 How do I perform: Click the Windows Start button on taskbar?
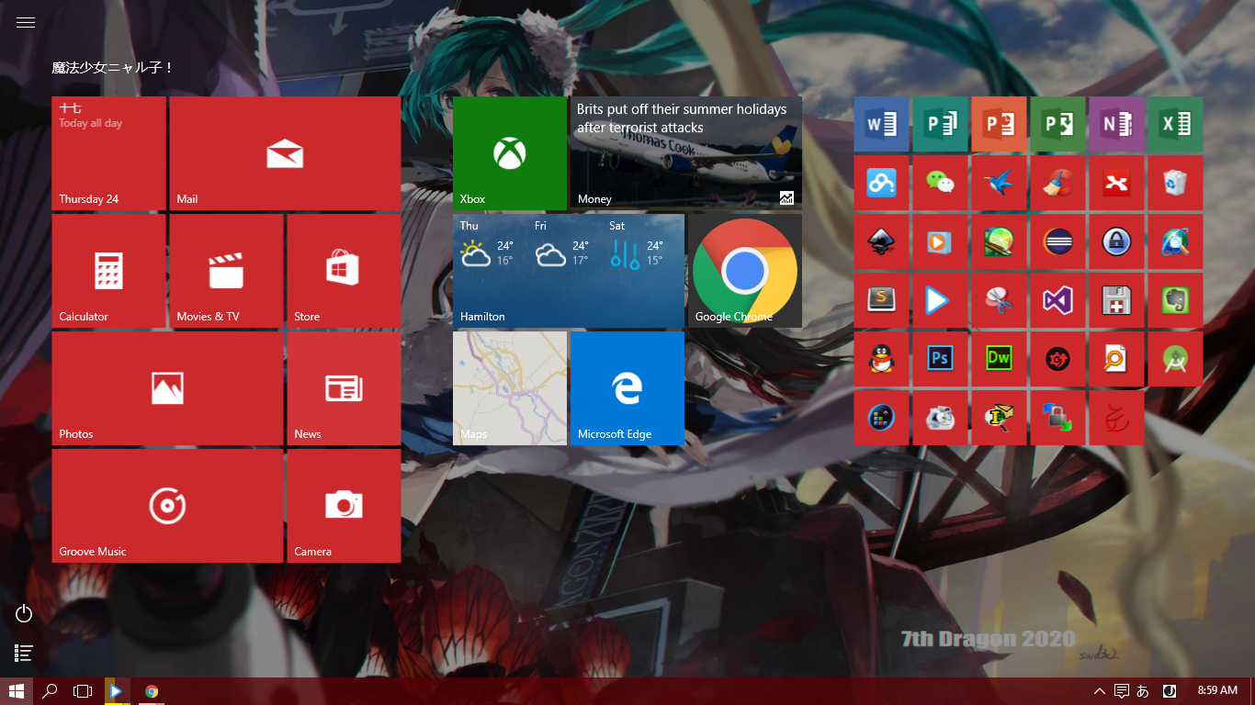(17, 691)
